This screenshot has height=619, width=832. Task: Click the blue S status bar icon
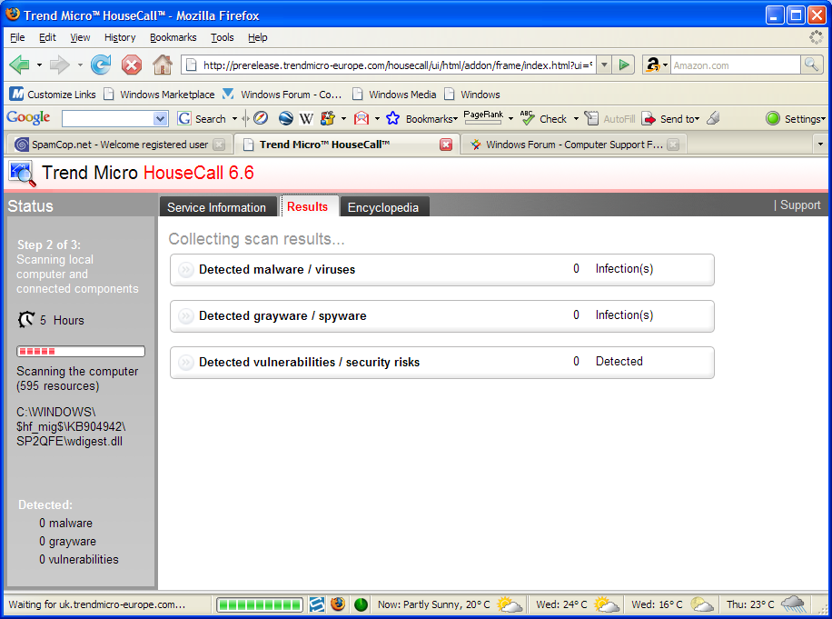[x=317, y=604]
